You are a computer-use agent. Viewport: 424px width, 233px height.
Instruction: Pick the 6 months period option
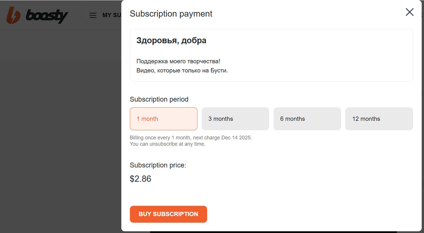pyautogui.click(x=307, y=119)
